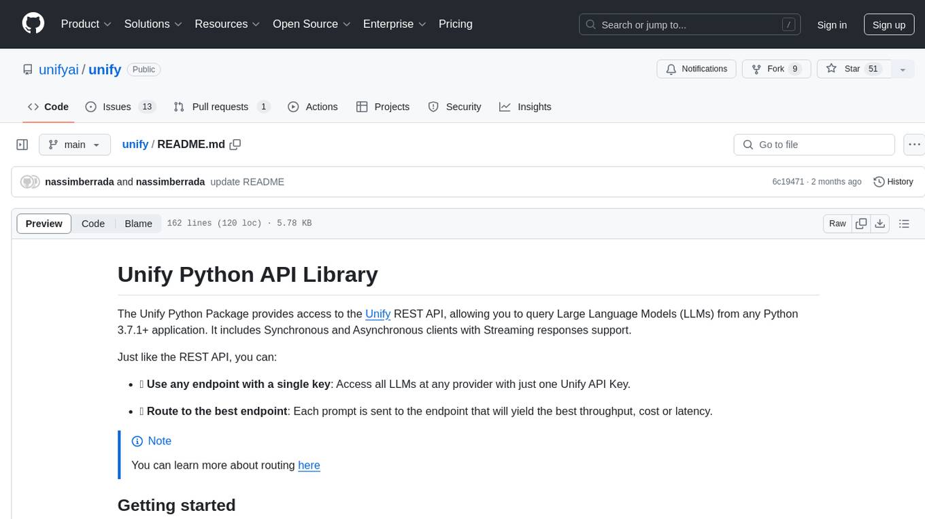Expand the Product menu
This screenshot has width=925, height=519.
click(x=86, y=24)
